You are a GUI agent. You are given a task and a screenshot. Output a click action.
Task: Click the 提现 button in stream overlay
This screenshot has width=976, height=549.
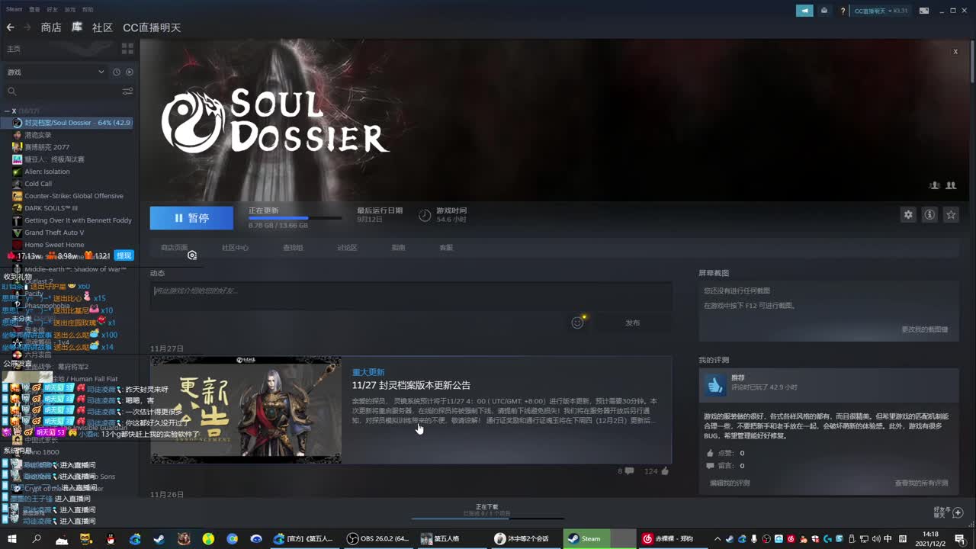124,255
